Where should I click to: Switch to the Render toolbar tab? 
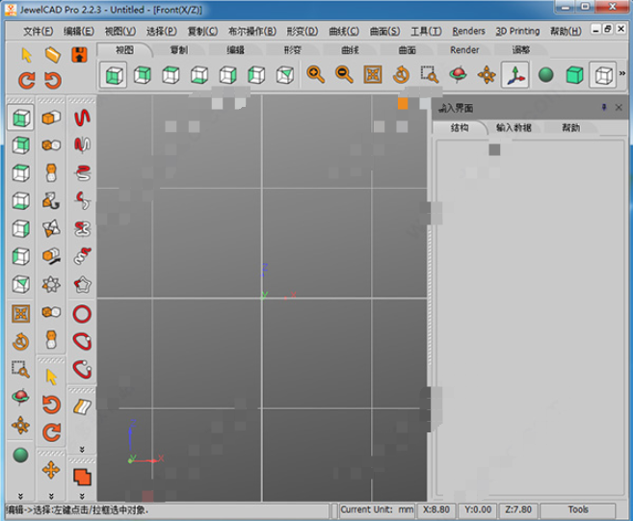pos(464,50)
